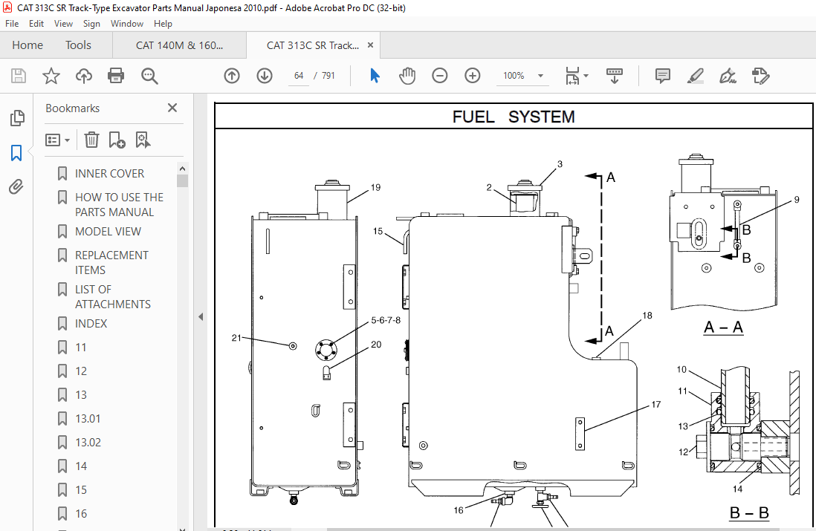This screenshot has width=816, height=531.
Task: Zoom in with the plus icon
Action: (x=473, y=76)
